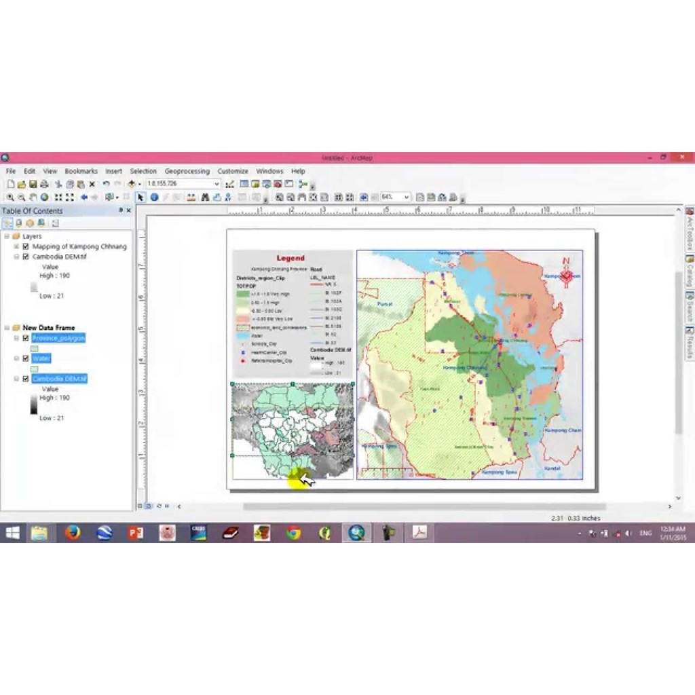Click the Undo arrow in toolbar

[106, 184]
